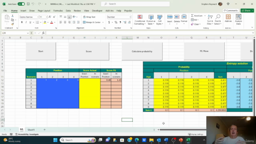
Task: Open Microsoft Edge from taskbar
Action: coord(137,140)
